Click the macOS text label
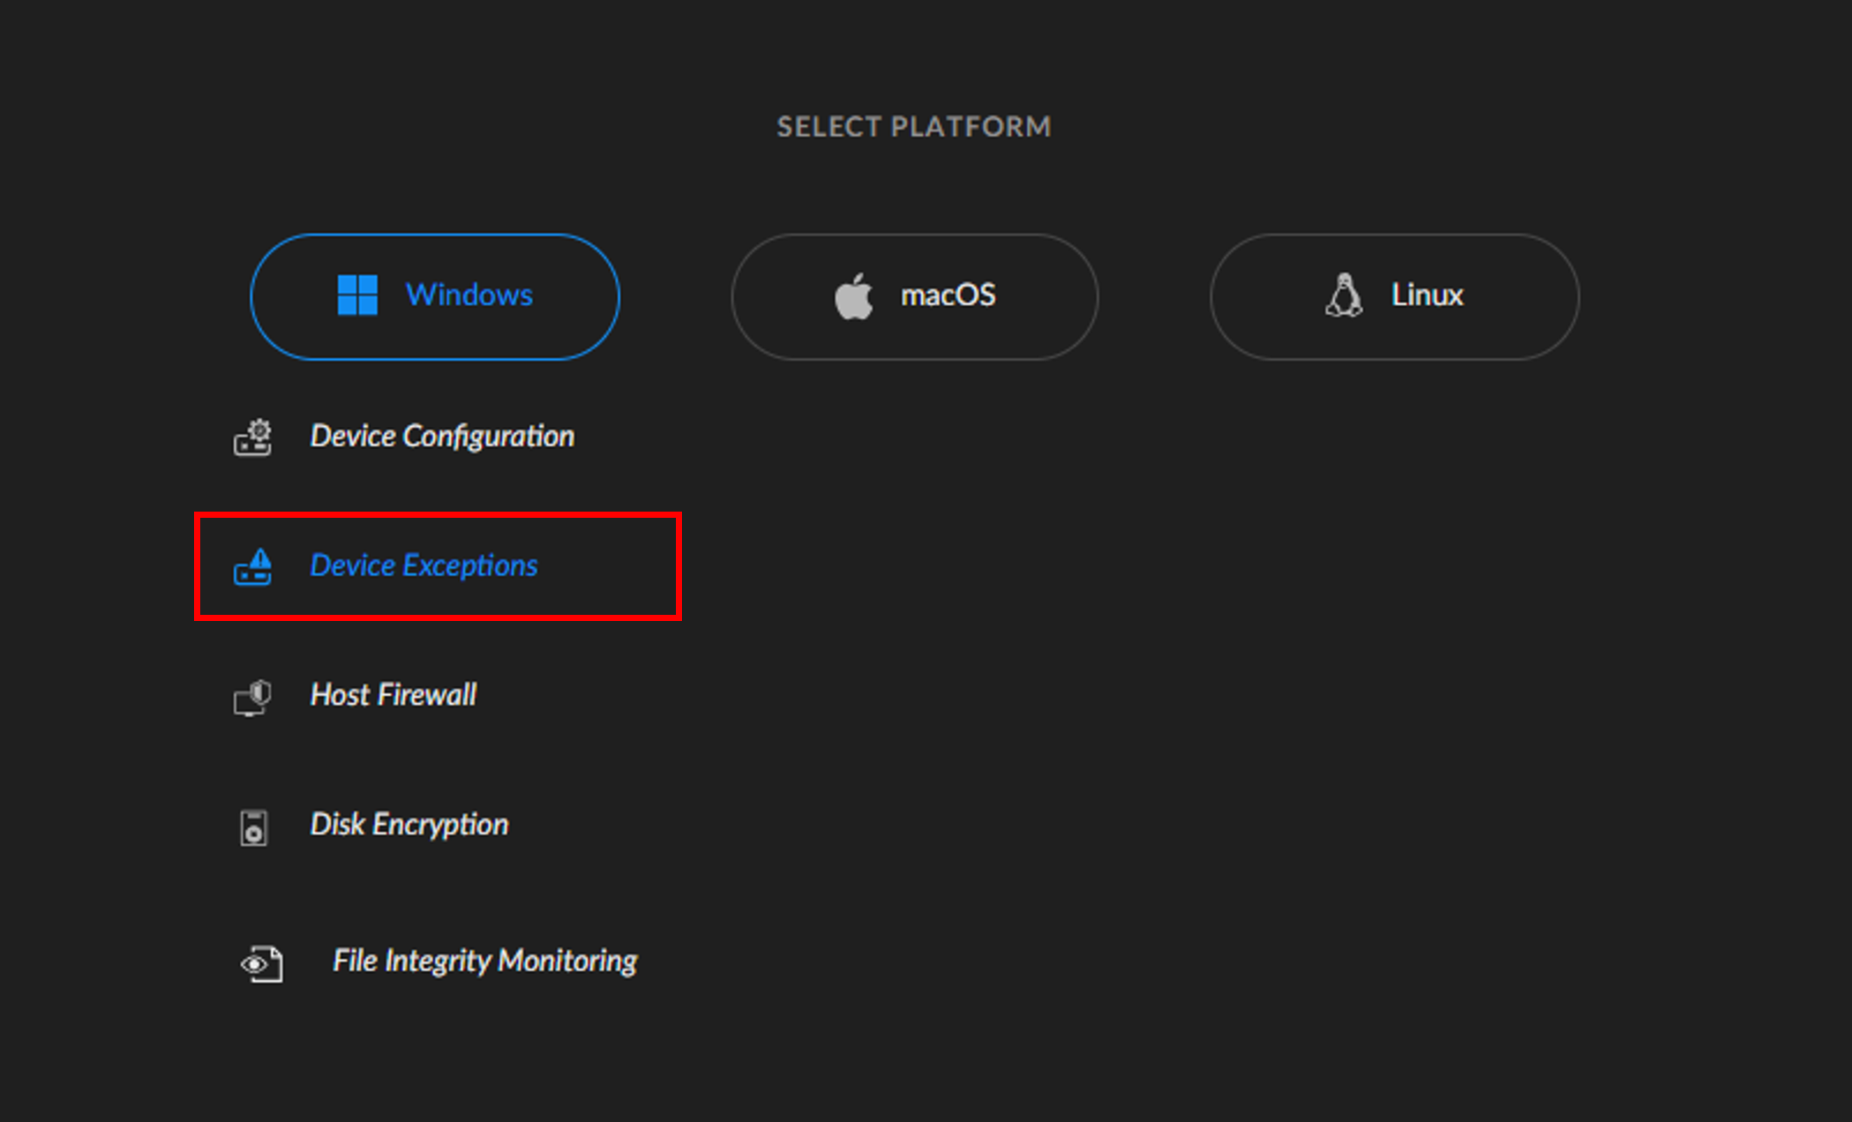The height and width of the screenshot is (1122, 1852). coord(948,295)
